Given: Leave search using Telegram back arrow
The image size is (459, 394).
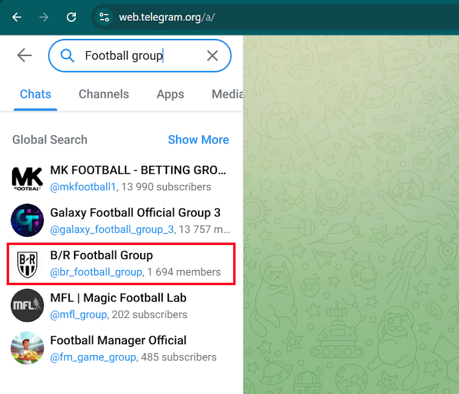Looking at the screenshot, I should pyautogui.click(x=24, y=55).
